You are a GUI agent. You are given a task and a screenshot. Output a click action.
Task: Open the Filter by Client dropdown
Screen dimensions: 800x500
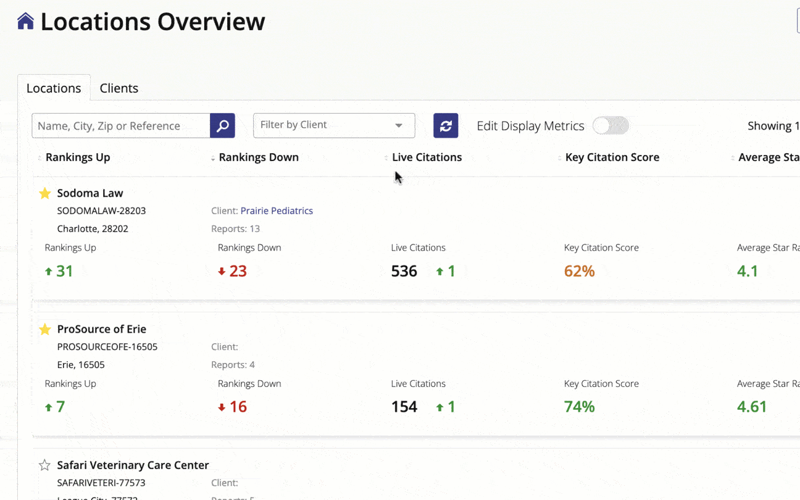coord(334,125)
